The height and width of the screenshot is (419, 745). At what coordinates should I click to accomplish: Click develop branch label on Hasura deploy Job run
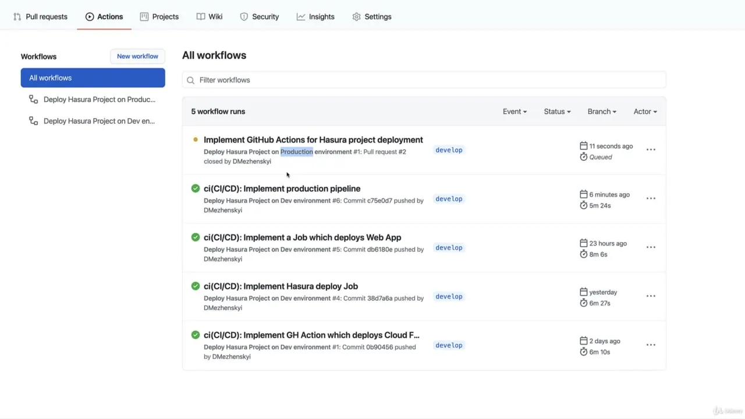(x=449, y=297)
